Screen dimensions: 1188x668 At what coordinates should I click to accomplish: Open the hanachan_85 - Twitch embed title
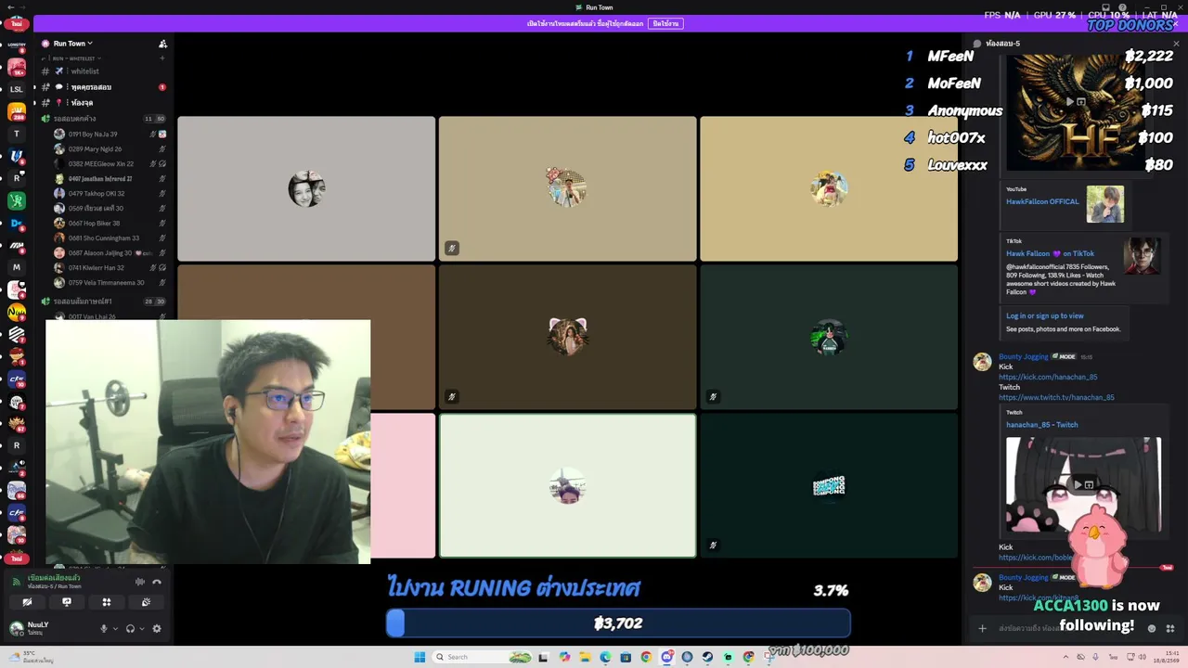tap(1041, 425)
